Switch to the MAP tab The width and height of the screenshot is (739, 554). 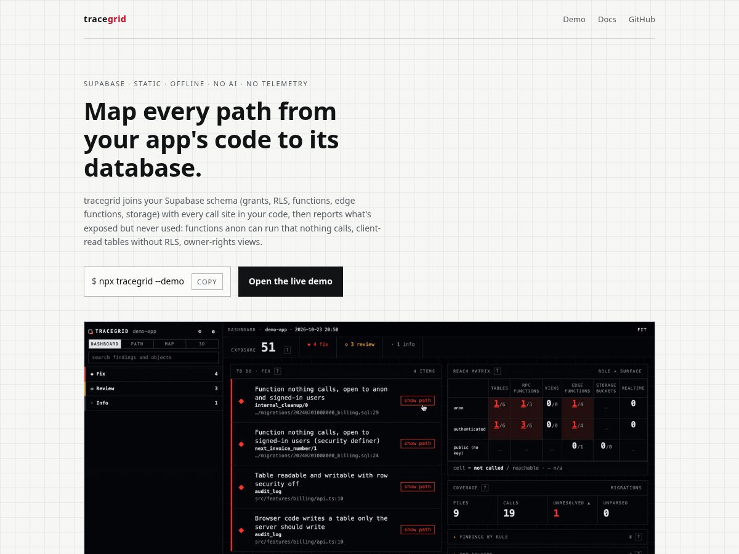[169, 344]
